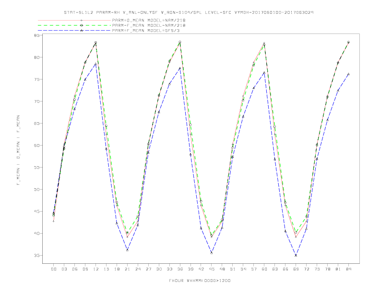
Task: Click the NAM/218 circle marker at hour 84
Action: click(348, 42)
